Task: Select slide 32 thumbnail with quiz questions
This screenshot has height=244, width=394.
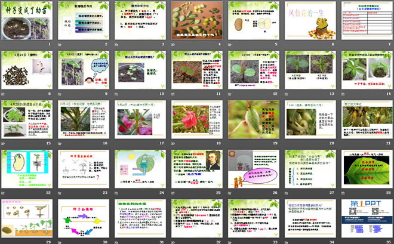Action: coord(197,218)
